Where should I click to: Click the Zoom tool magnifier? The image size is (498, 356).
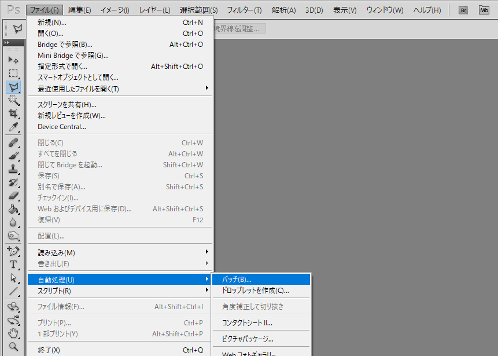(13, 347)
